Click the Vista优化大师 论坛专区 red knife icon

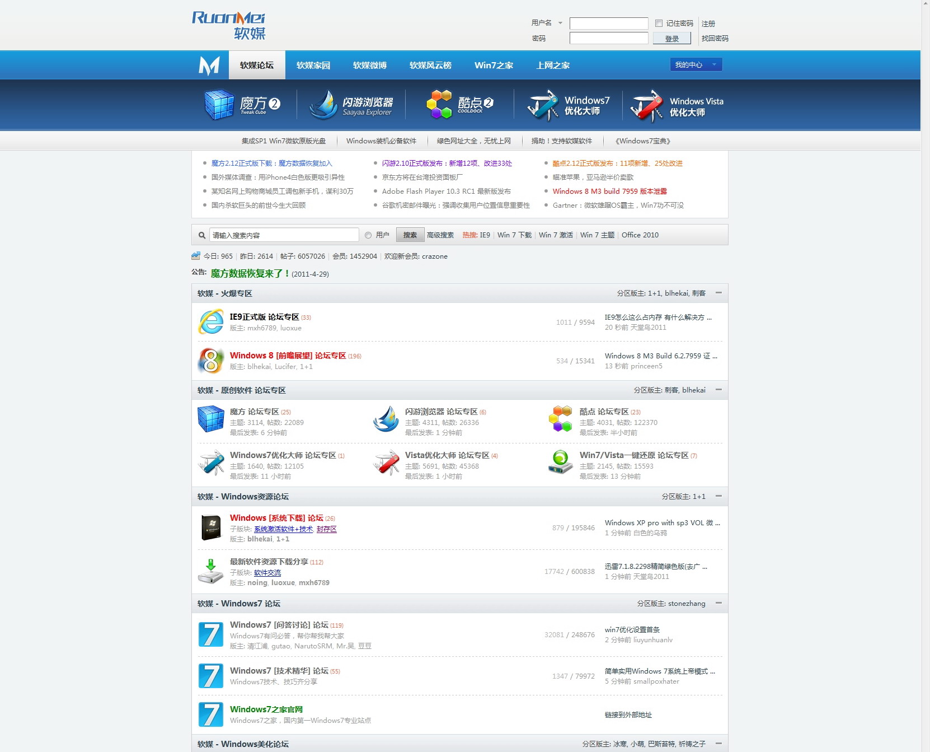(386, 463)
